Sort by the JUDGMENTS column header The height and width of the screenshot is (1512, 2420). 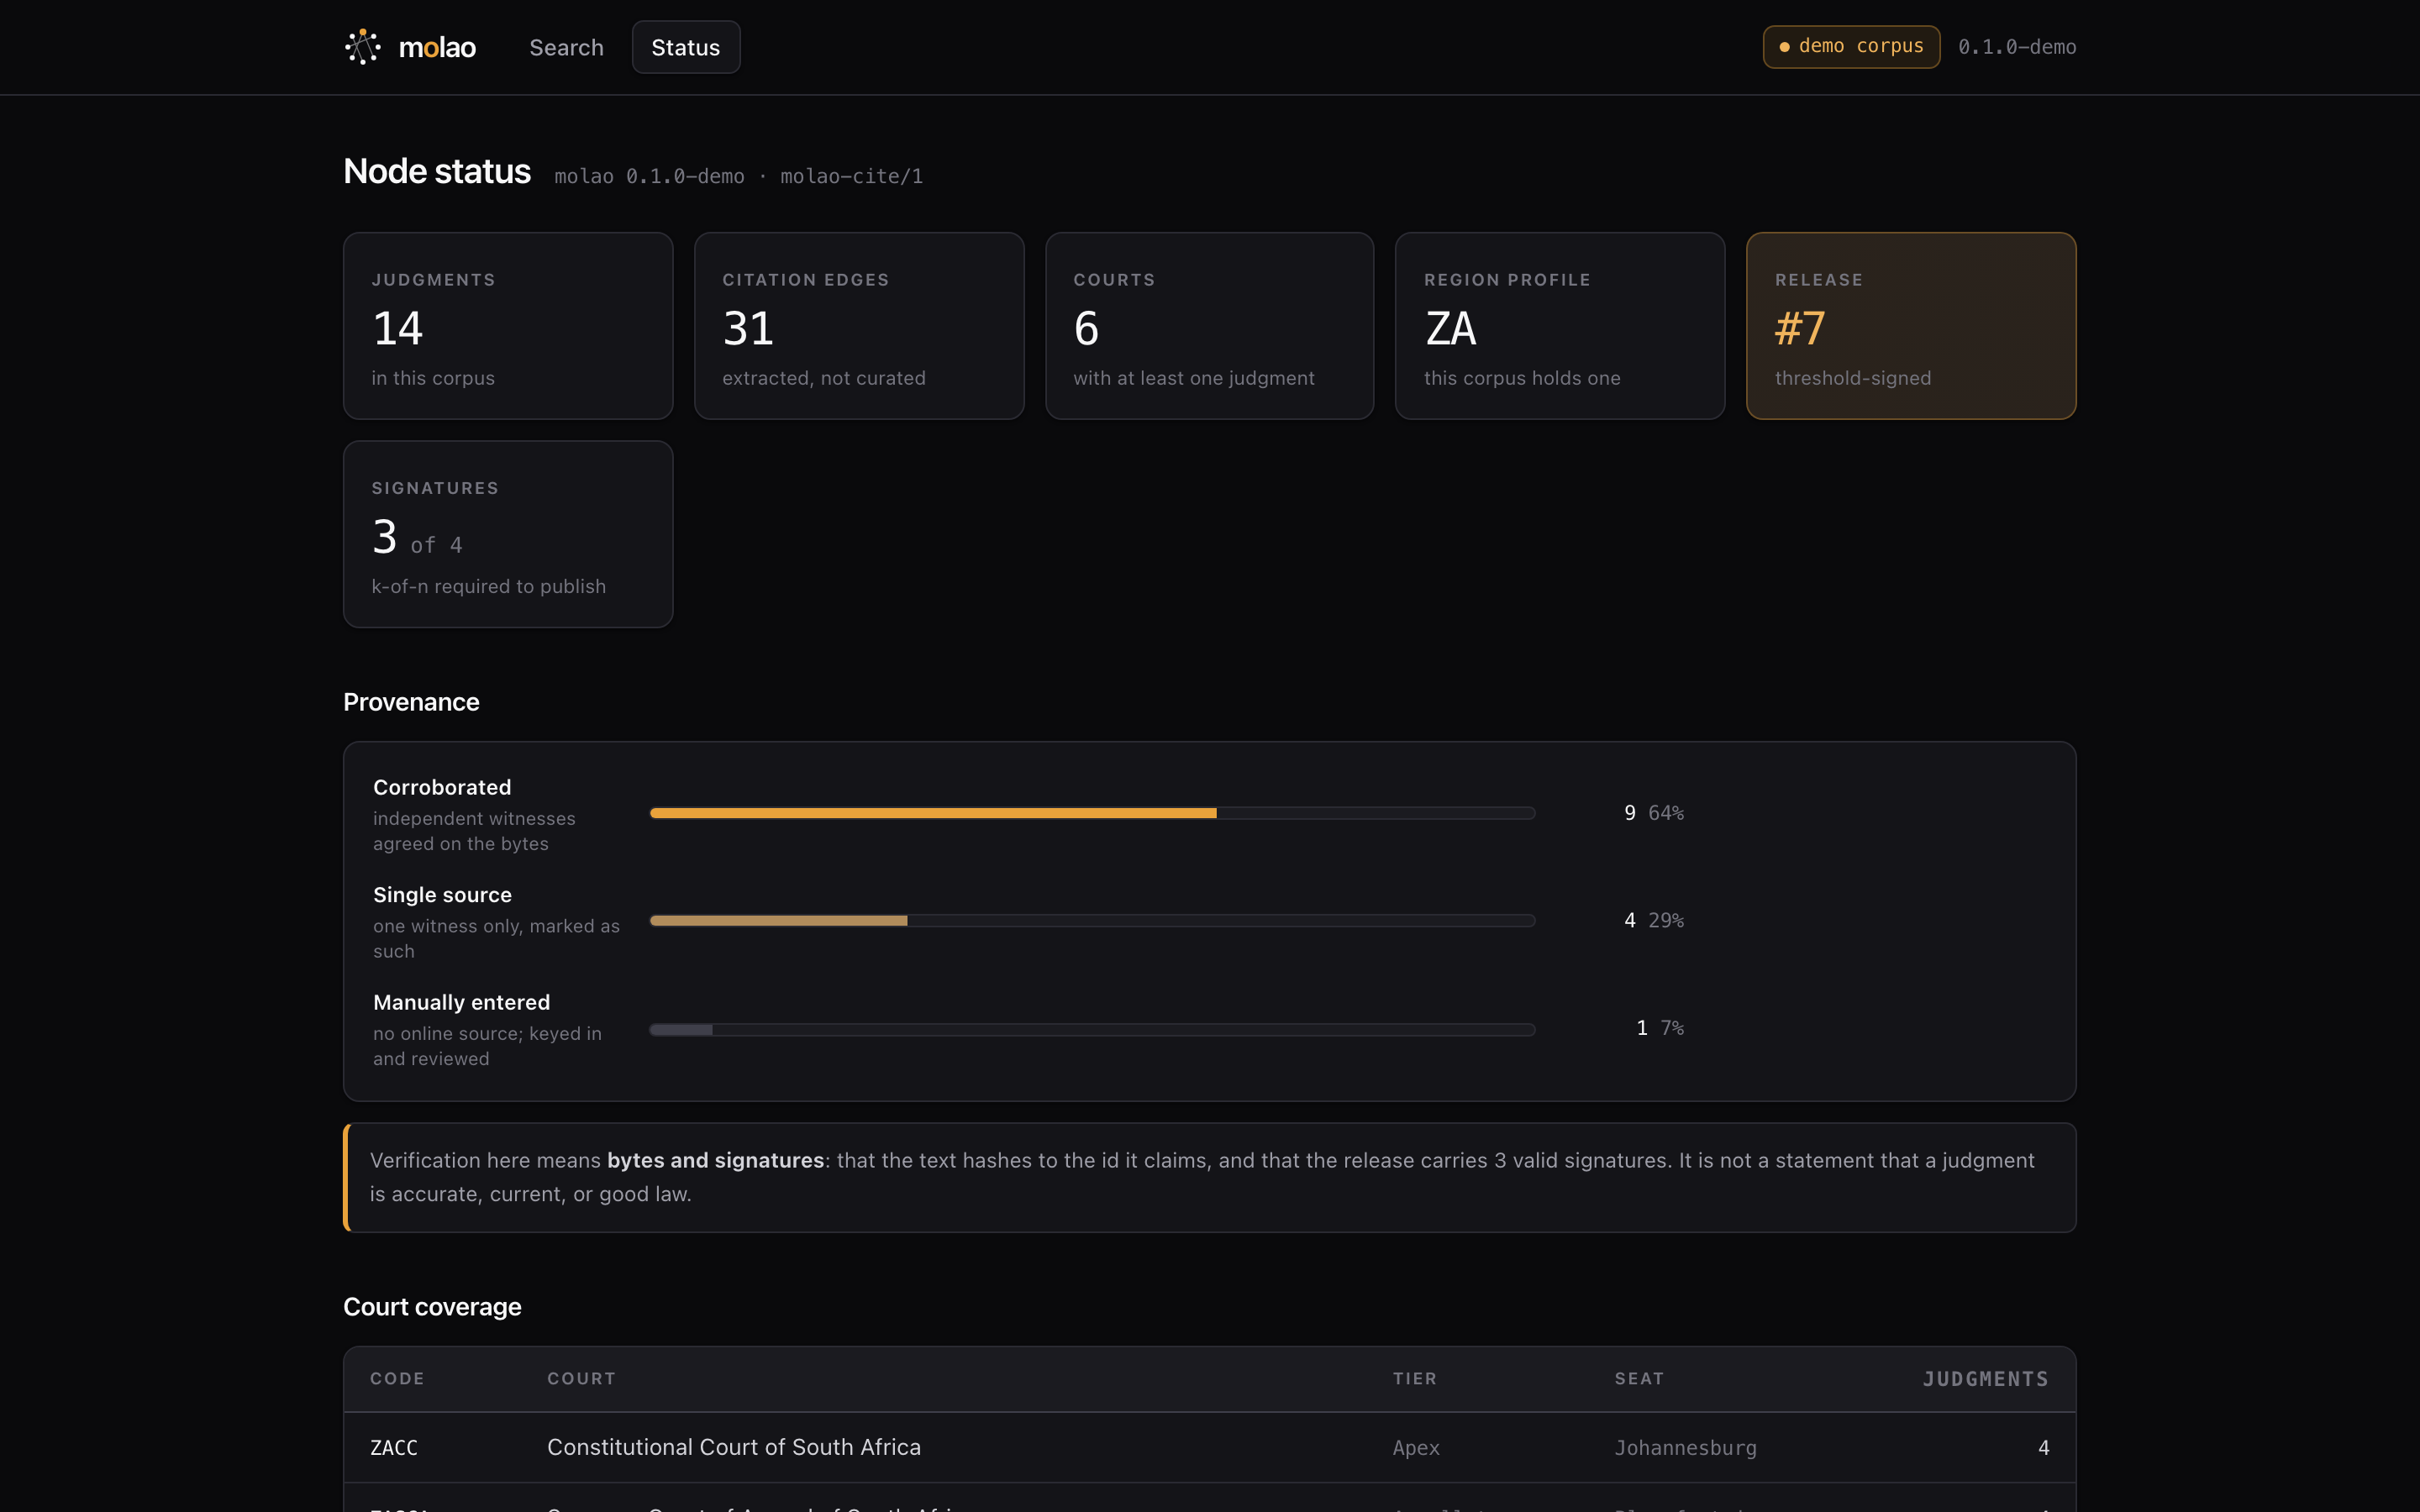(x=1985, y=1379)
